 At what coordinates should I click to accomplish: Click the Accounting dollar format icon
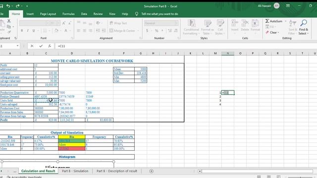coord(147,31)
